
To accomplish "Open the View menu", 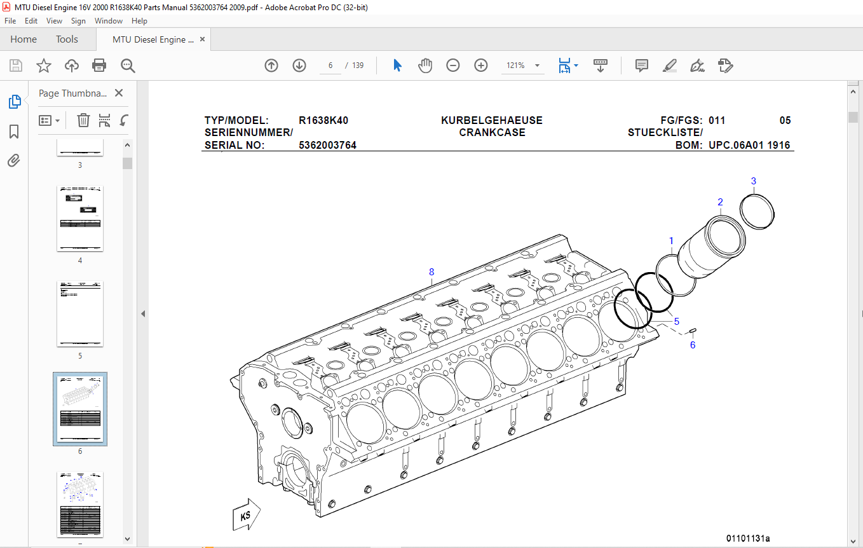I will pos(54,21).
